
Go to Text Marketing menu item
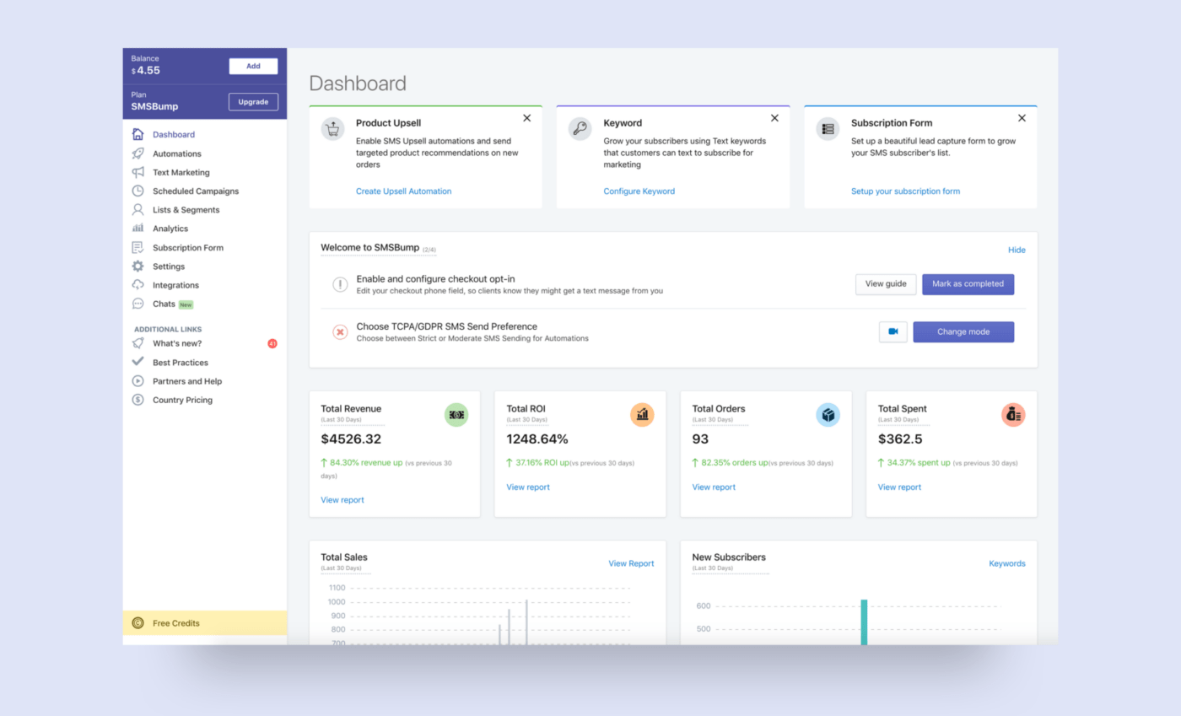click(x=181, y=172)
